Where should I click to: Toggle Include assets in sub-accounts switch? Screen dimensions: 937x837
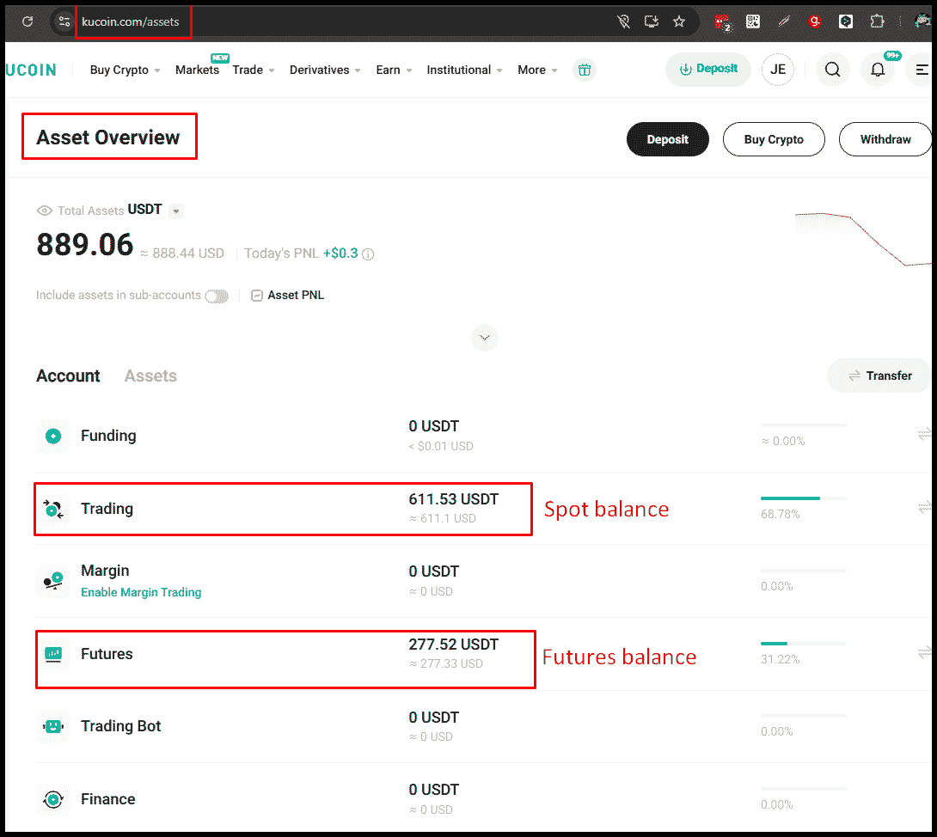(217, 296)
